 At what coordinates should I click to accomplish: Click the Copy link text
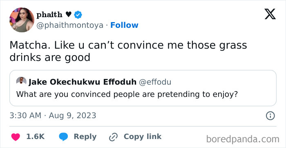[143, 137]
